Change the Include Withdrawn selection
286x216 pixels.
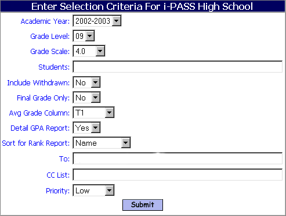tap(86, 82)
